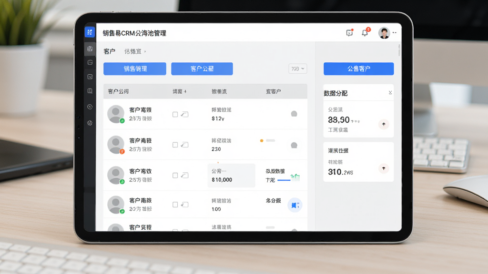Viewport: 488px width, 274px height.
Task: Click the up arrow in the 88,90 card
Action: click(384, 124)
